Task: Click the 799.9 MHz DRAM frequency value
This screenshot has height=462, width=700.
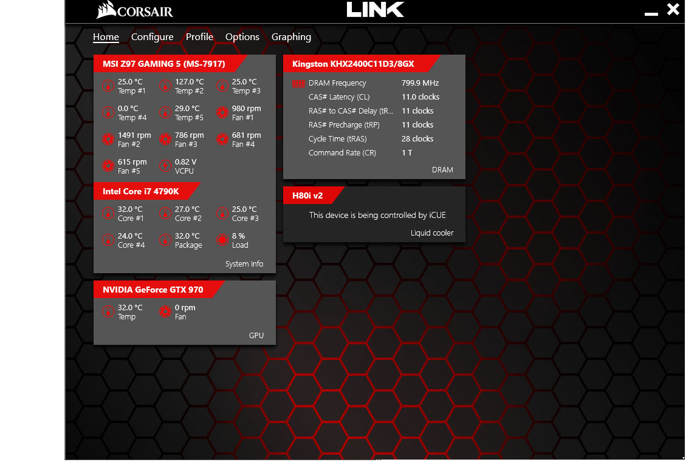Action: click(x=420, y=83)
